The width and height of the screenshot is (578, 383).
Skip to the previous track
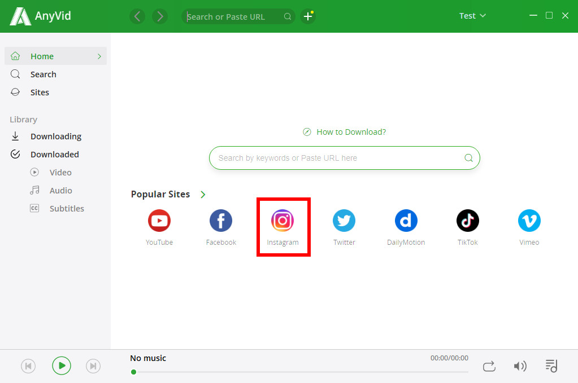tap(28, 366)
